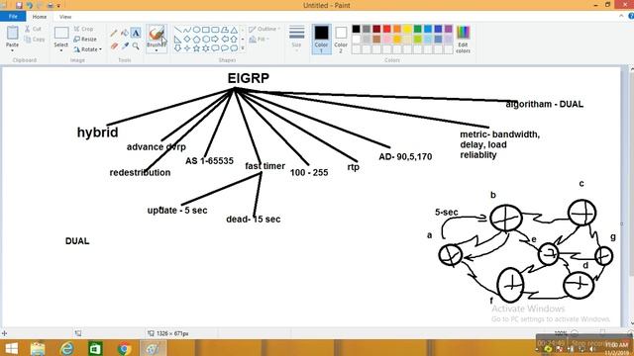634x356 pixels.
Task: Select the Fill with color bucket tool
Action: coord(125,33)
